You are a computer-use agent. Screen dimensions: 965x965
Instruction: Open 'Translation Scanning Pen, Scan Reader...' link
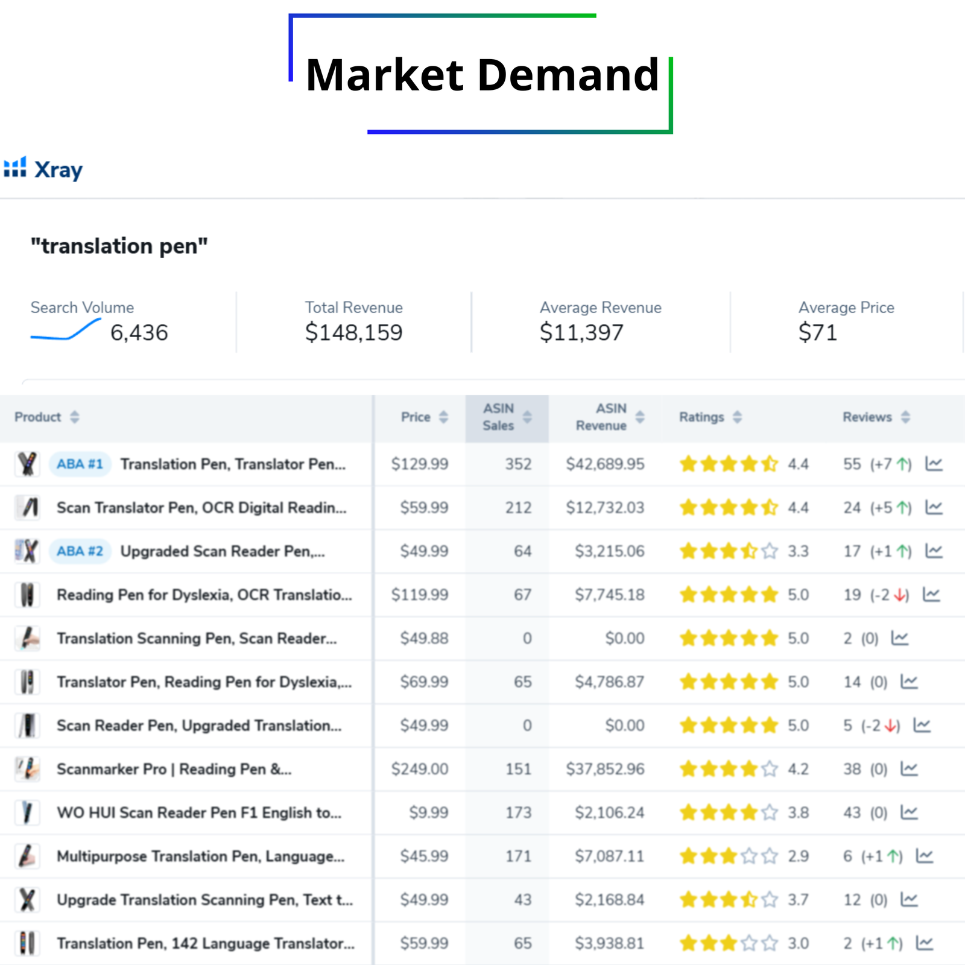197,638
